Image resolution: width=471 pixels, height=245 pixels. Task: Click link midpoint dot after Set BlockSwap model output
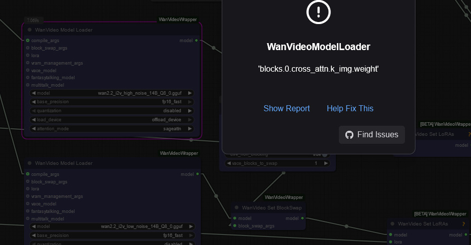346,226
